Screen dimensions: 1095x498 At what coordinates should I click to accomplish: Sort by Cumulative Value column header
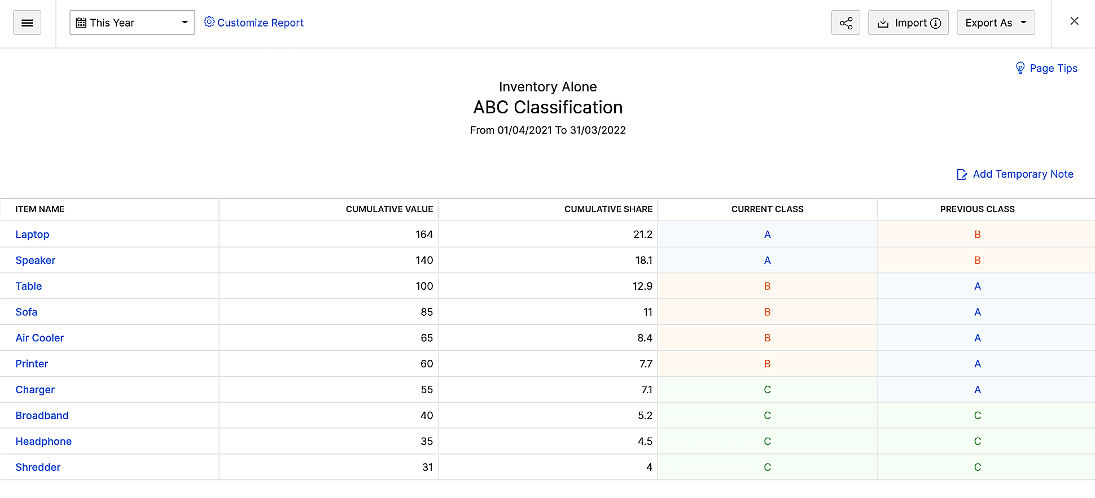[389, 209]
